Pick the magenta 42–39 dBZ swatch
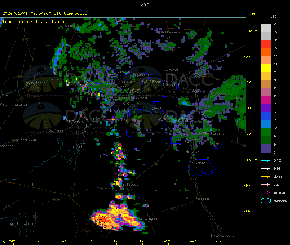 point(266,100)
